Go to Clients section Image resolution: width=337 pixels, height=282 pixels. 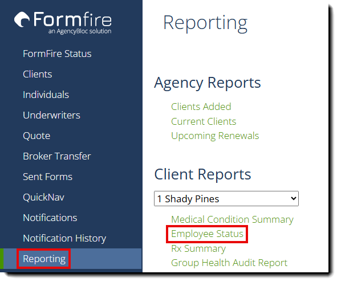[x=38, y=74]
